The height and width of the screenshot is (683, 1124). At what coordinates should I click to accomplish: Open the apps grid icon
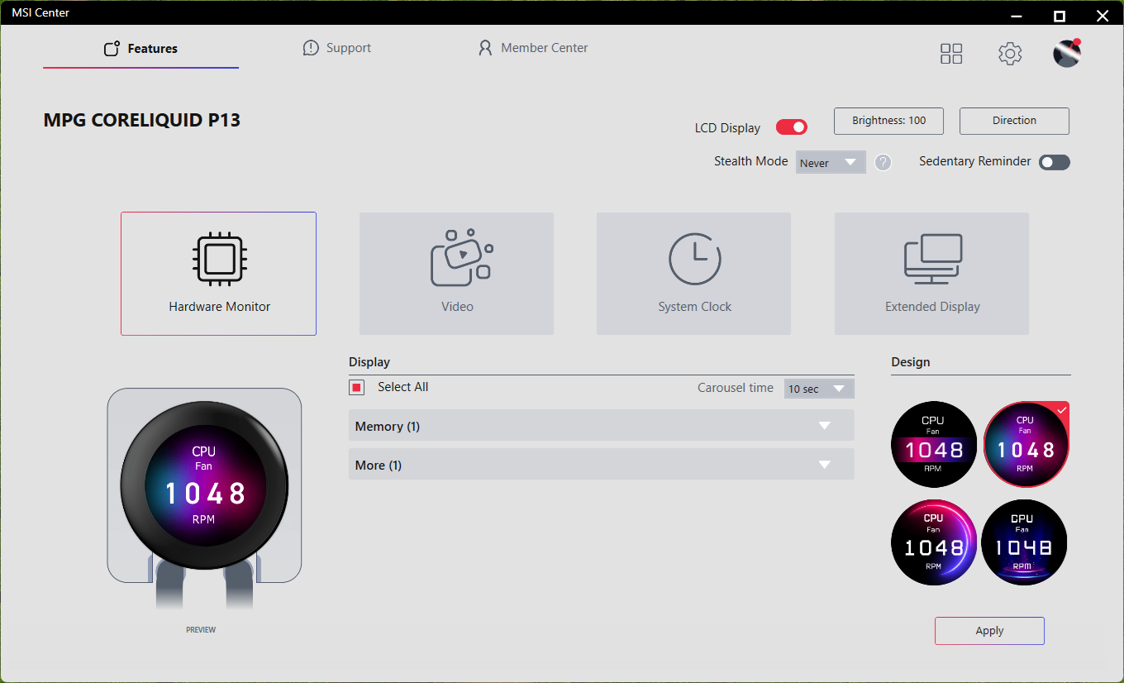click(951, 54)
